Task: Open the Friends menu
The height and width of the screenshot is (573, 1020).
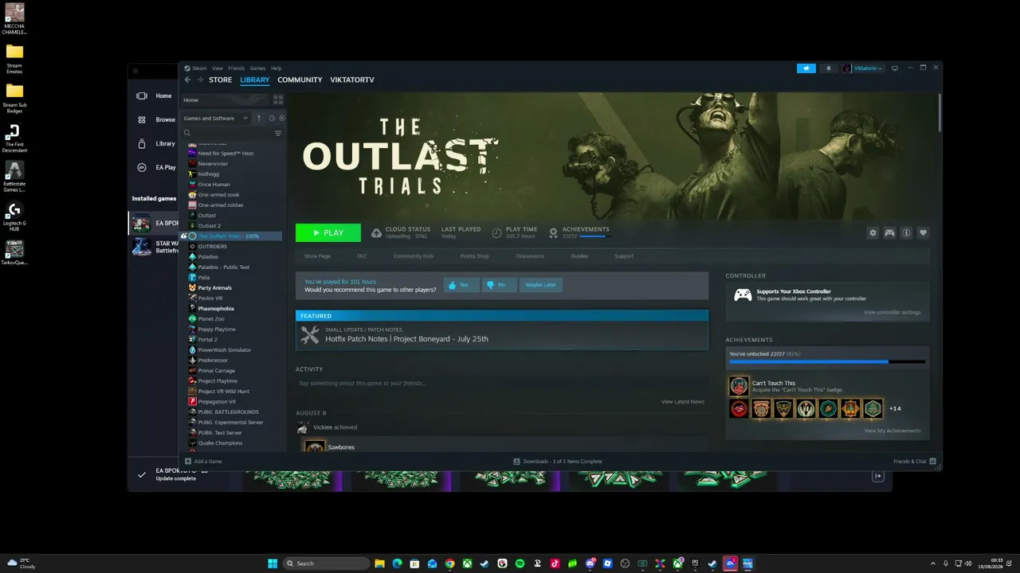Action: [x=237, y=68]
